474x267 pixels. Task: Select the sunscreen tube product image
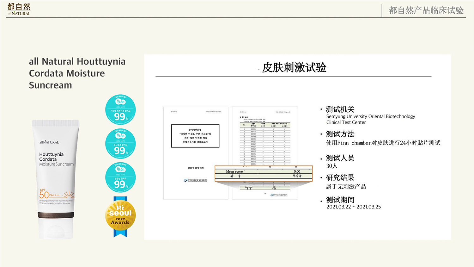tap(56, 179)
